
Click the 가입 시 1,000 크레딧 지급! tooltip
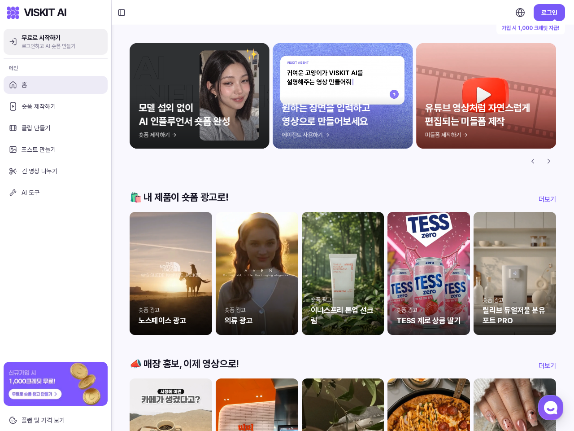tap(531, 28)
